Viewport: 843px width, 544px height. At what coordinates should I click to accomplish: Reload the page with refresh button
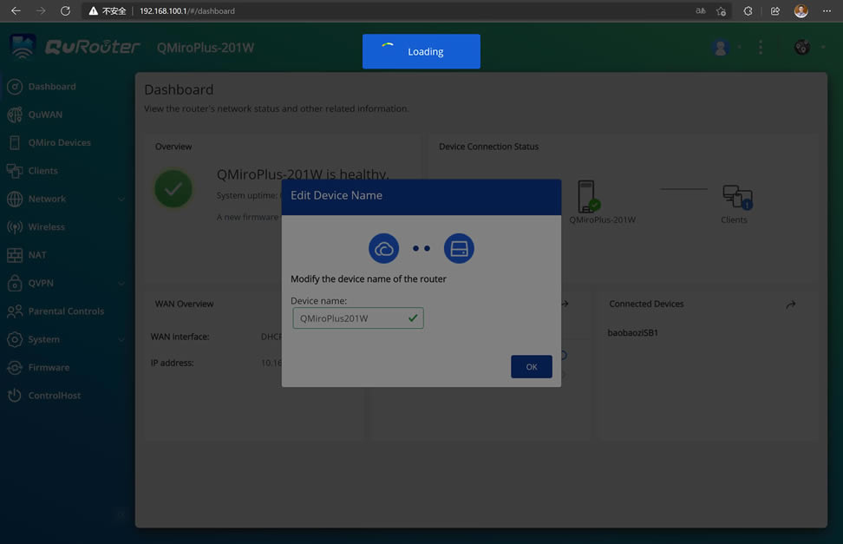65,10
